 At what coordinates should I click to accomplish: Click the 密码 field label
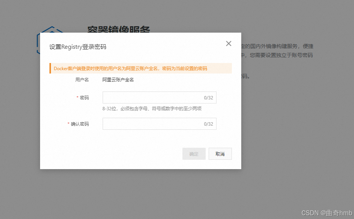tap(84, 97)
